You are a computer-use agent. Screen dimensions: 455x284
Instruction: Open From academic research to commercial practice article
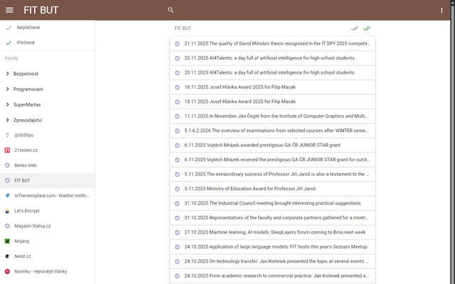[272, 276]
